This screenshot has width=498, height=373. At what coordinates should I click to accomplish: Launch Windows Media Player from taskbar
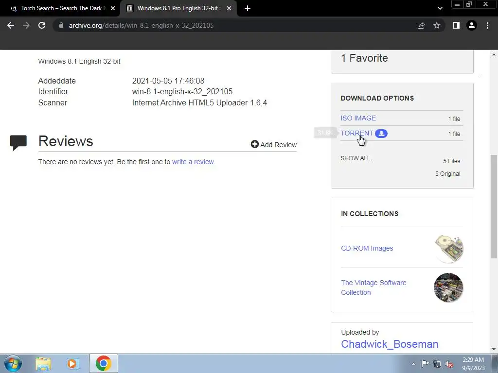tap(73, 363)
